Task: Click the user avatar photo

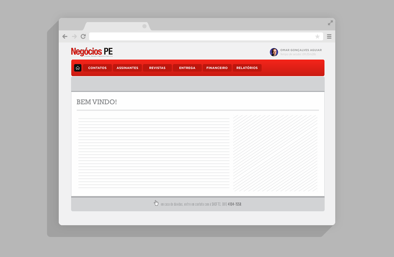Action: tap(274, 52)
